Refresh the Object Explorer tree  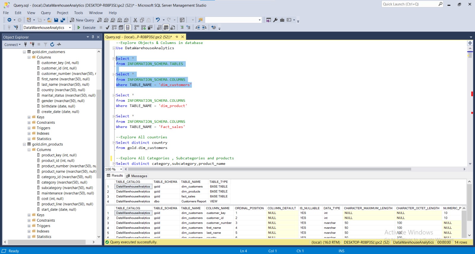52,45
